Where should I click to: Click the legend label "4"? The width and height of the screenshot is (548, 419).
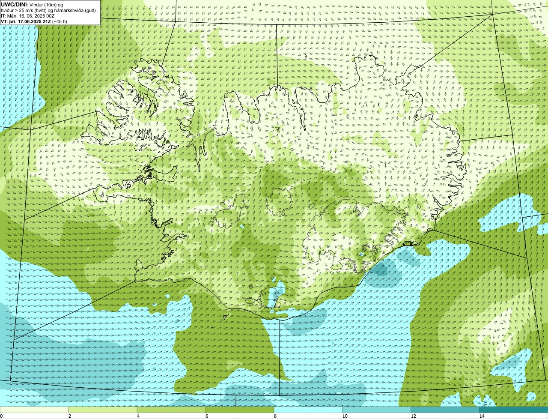pos(138,416)
